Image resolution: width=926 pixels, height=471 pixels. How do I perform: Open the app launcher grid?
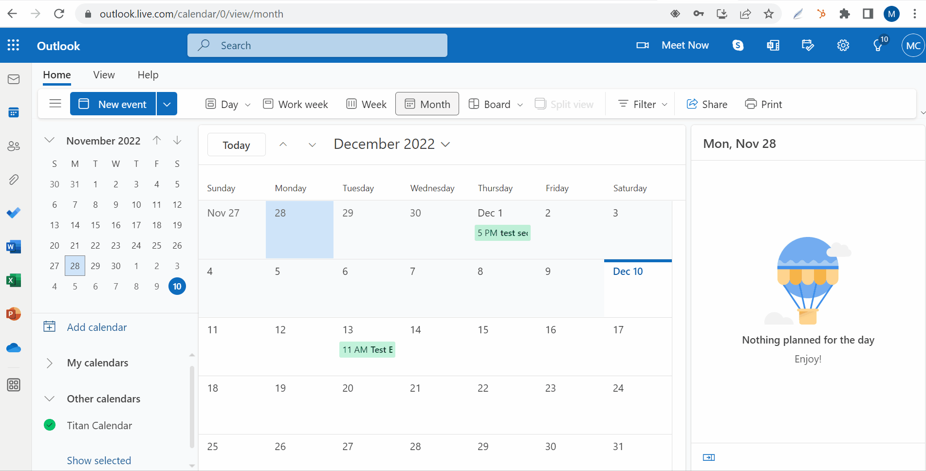(x=14, y=46)
